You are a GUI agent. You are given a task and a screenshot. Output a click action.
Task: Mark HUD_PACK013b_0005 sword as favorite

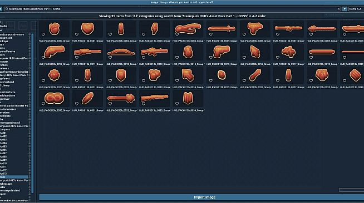(211, 34)
